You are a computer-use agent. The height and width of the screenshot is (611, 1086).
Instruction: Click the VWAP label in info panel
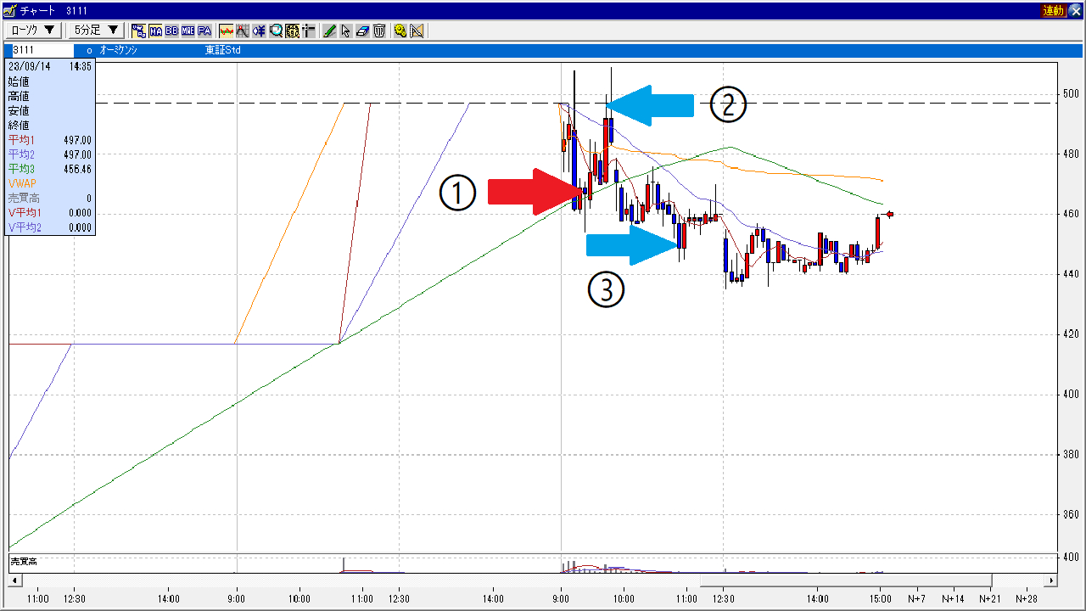[x=22, y=183]
